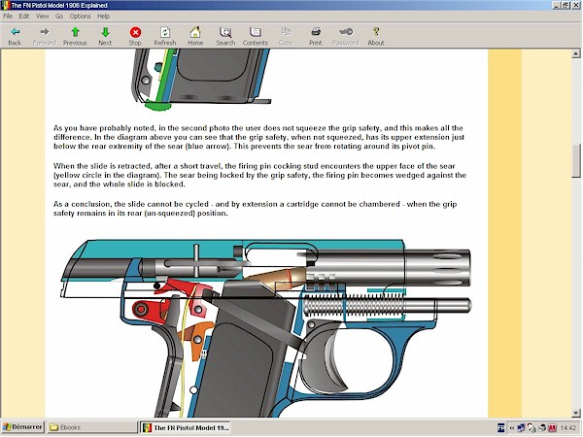This screenshot has height=437, width=583.
Task: Open the Home page icon
Action: 195,32
